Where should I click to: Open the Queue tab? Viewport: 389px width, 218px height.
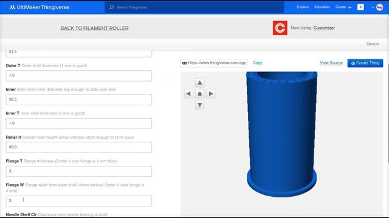[373, 44]
